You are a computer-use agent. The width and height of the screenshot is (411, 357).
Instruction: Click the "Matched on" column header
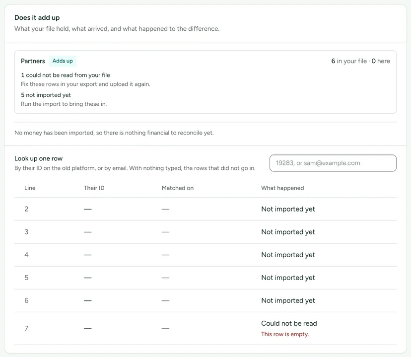pos(178,188)
